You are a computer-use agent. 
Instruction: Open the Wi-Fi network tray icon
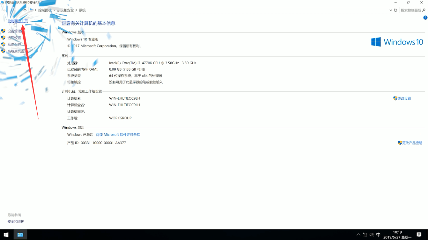[365, 235]
